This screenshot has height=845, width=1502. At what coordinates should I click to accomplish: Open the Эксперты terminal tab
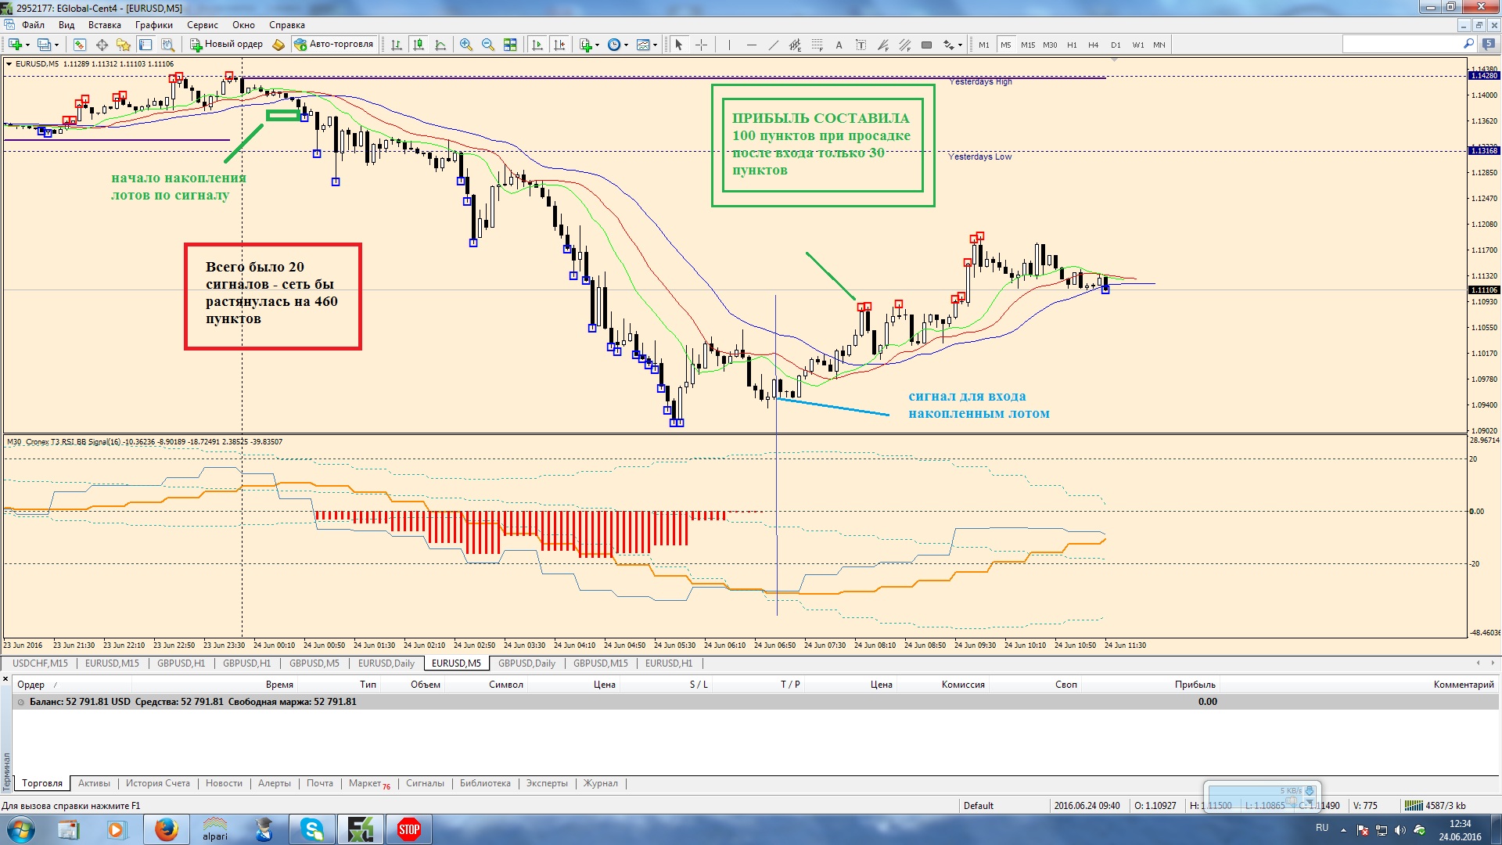pyautogui.click(x=547, y=783)
